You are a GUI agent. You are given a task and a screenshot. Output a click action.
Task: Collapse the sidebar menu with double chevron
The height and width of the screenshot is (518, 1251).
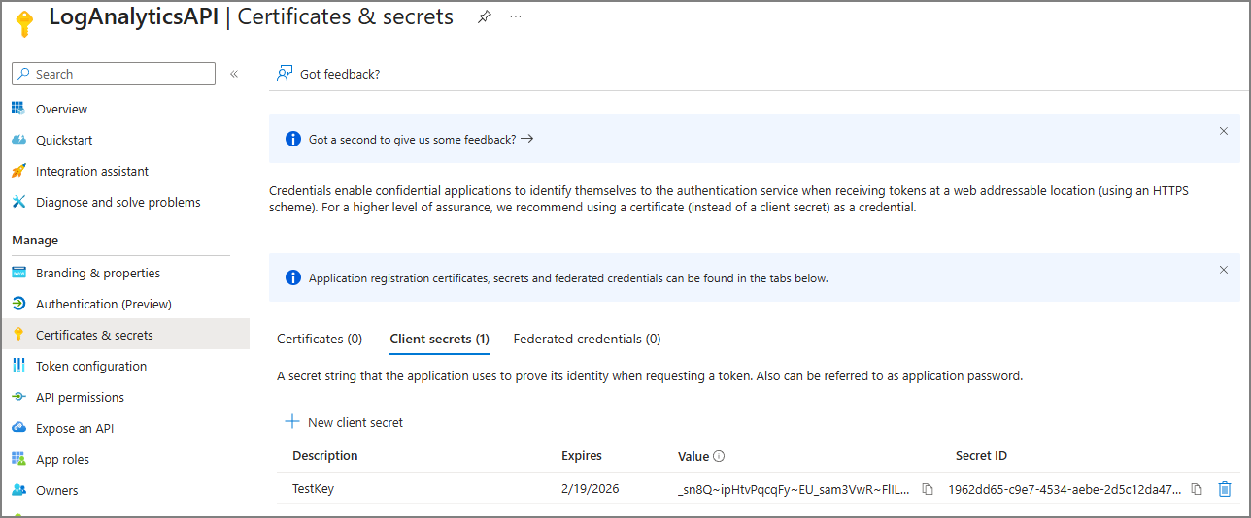234,74
